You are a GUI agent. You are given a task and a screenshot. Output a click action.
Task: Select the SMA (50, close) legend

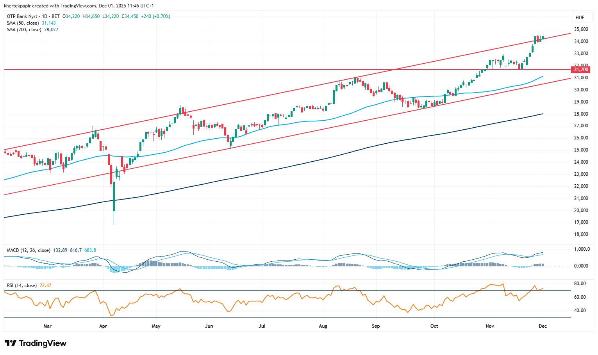click(23, 23)
